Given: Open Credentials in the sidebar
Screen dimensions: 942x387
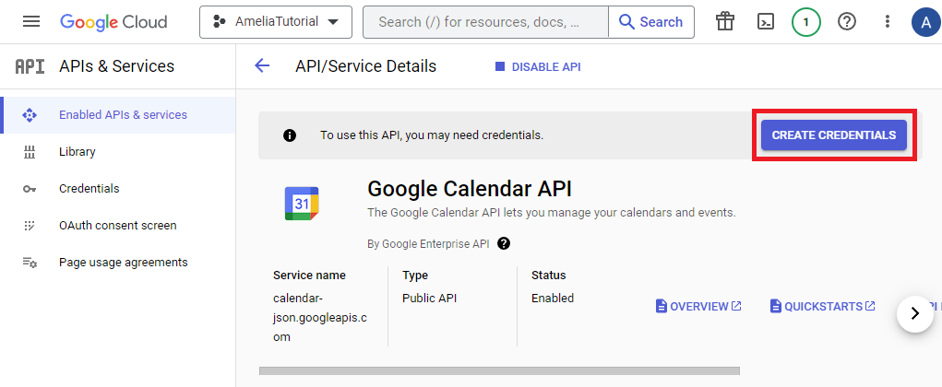Looking at the screenshot, I should (x=89, y=189).
